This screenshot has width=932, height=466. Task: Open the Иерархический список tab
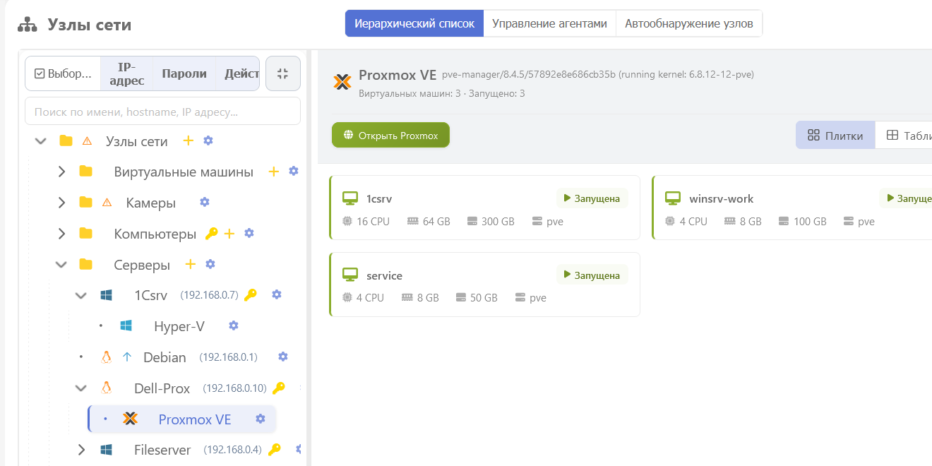click(x=414, y=23)
